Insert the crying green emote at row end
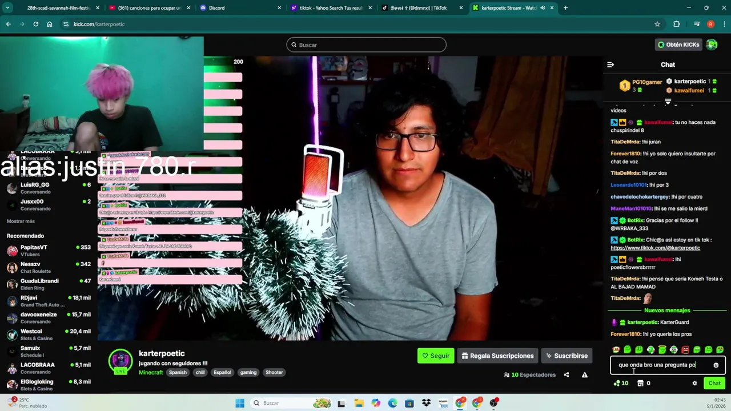 tap(720, 349)
